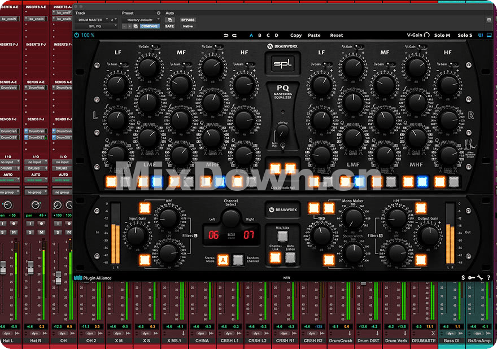497x349 pixels.
Task: Click the circular icon next to Preset
Action: point(159,13)
